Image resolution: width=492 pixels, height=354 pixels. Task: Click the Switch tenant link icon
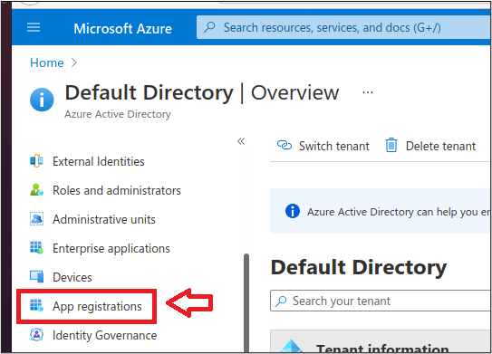pos(285,146)
